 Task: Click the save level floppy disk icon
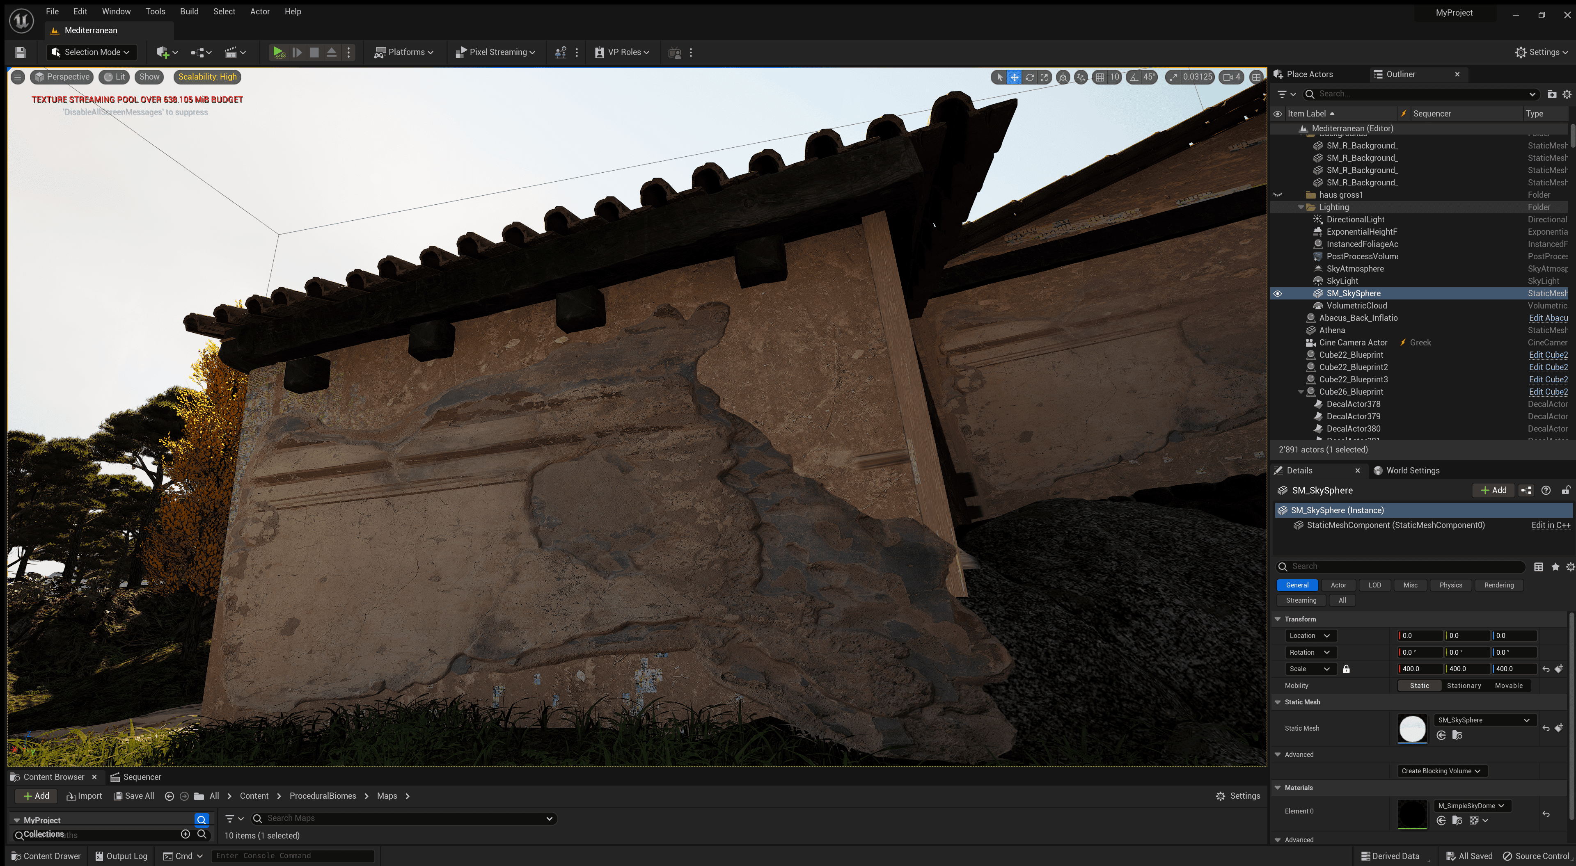tap(20, 53)
